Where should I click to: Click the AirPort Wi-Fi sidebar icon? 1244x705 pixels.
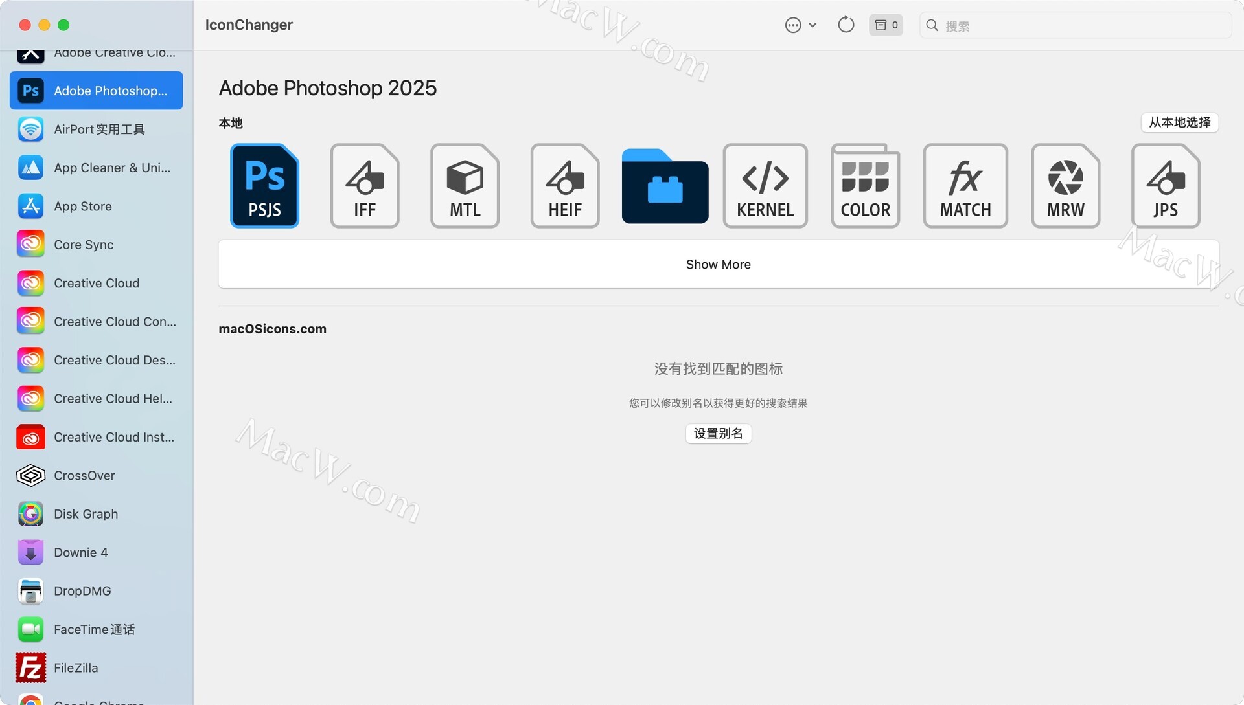30,129
